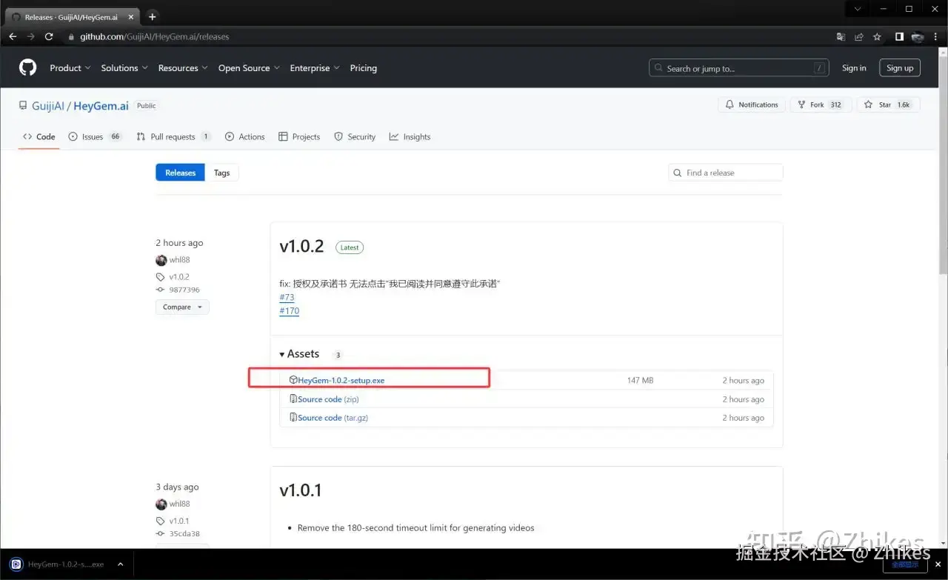Viewport: 948px width, 580px height.
Task: Download Source code (zip)
Action: tap(328, 399)
